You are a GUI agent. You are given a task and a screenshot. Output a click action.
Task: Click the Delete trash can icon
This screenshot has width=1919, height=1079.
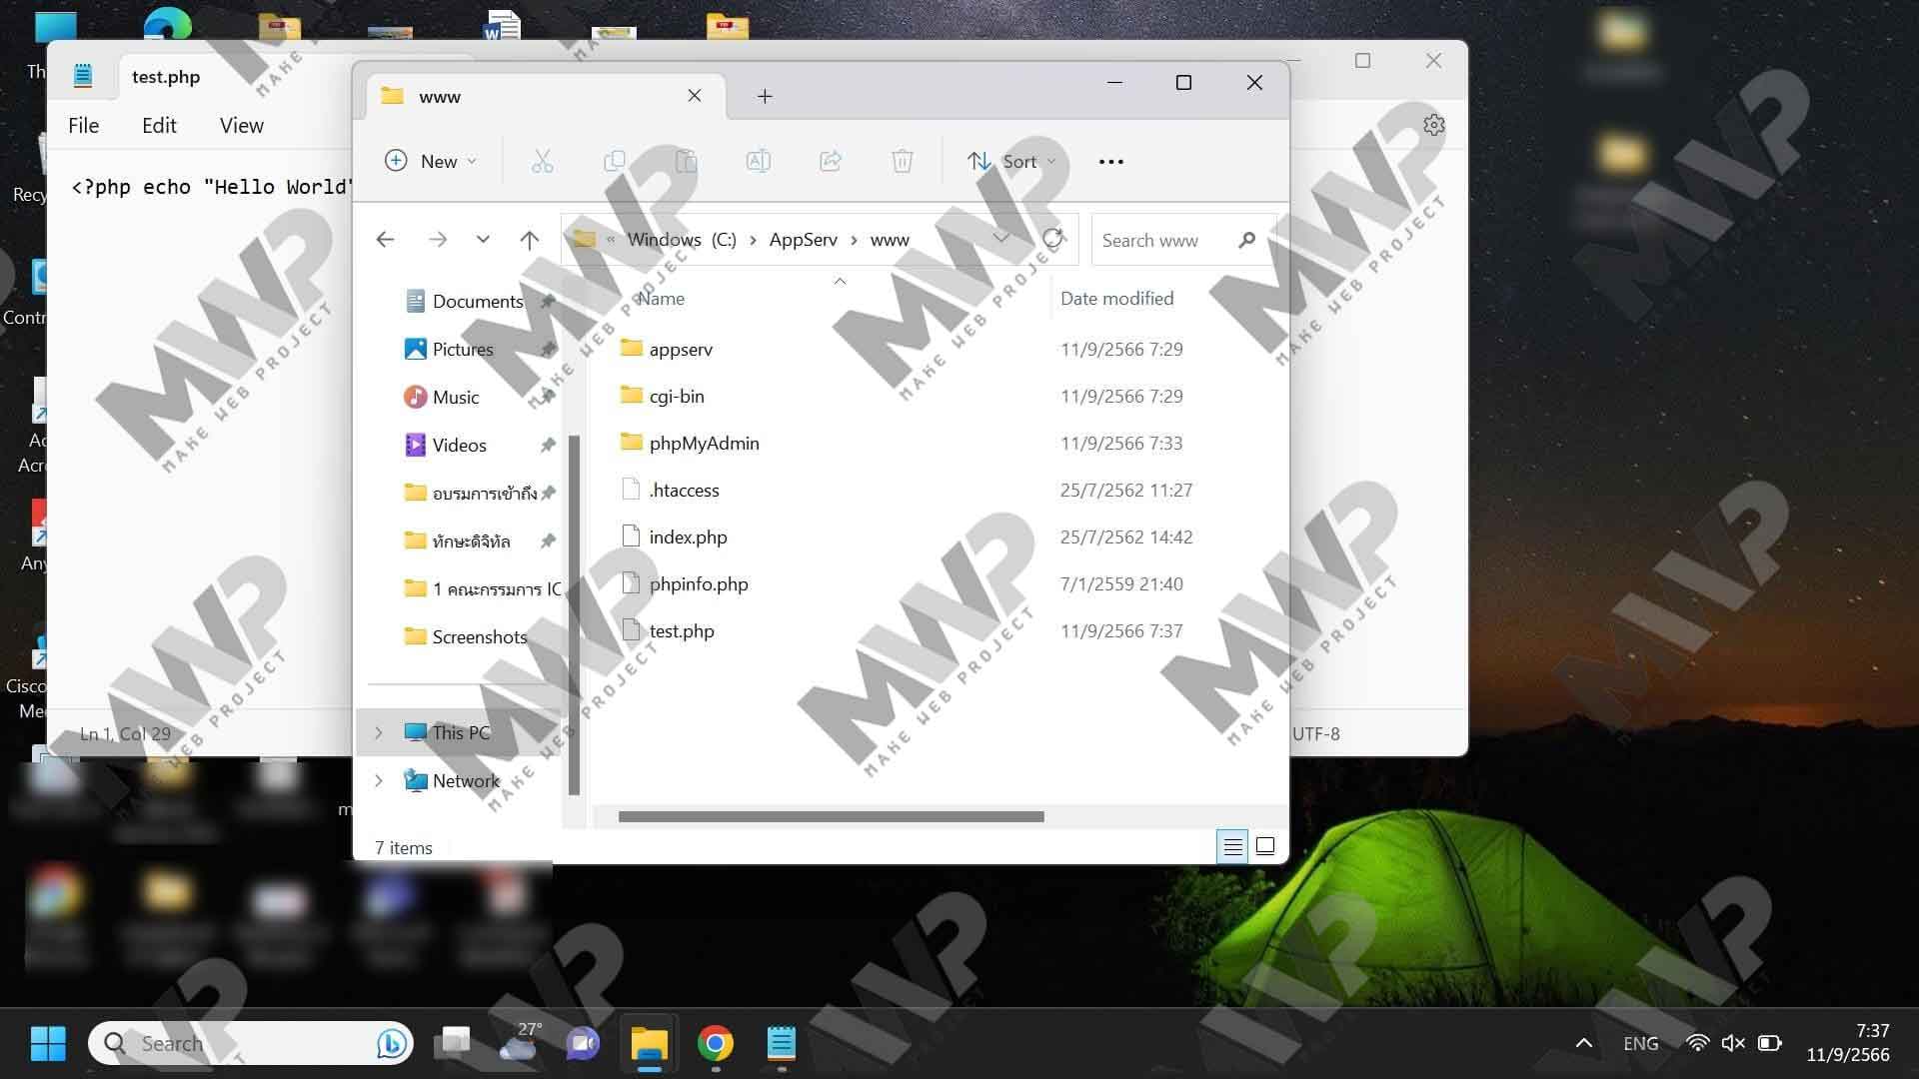(902, 161)
